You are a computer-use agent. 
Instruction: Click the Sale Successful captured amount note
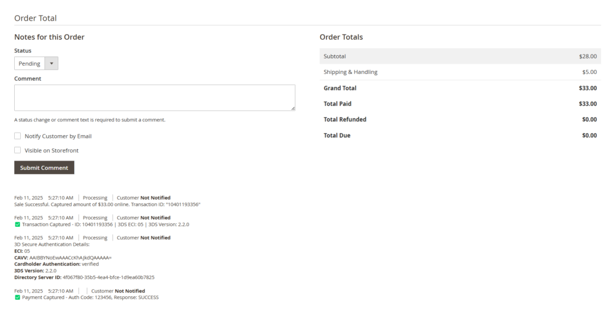click(x=107, y=204)
